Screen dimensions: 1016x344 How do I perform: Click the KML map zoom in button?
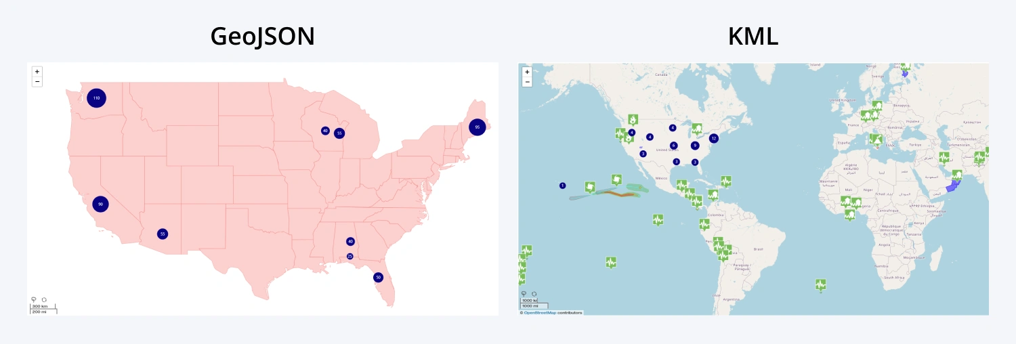[x=527, y=72]
